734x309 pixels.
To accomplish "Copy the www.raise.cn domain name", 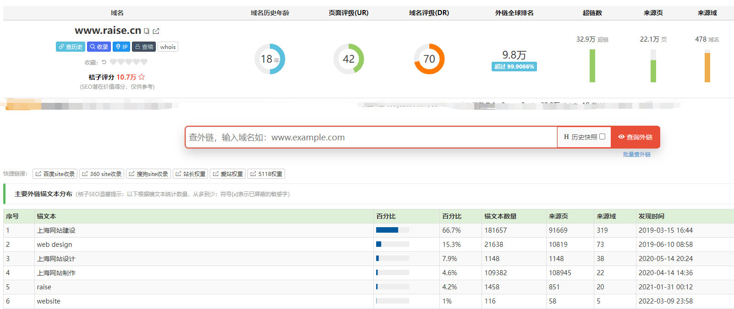I will (147, 31).
